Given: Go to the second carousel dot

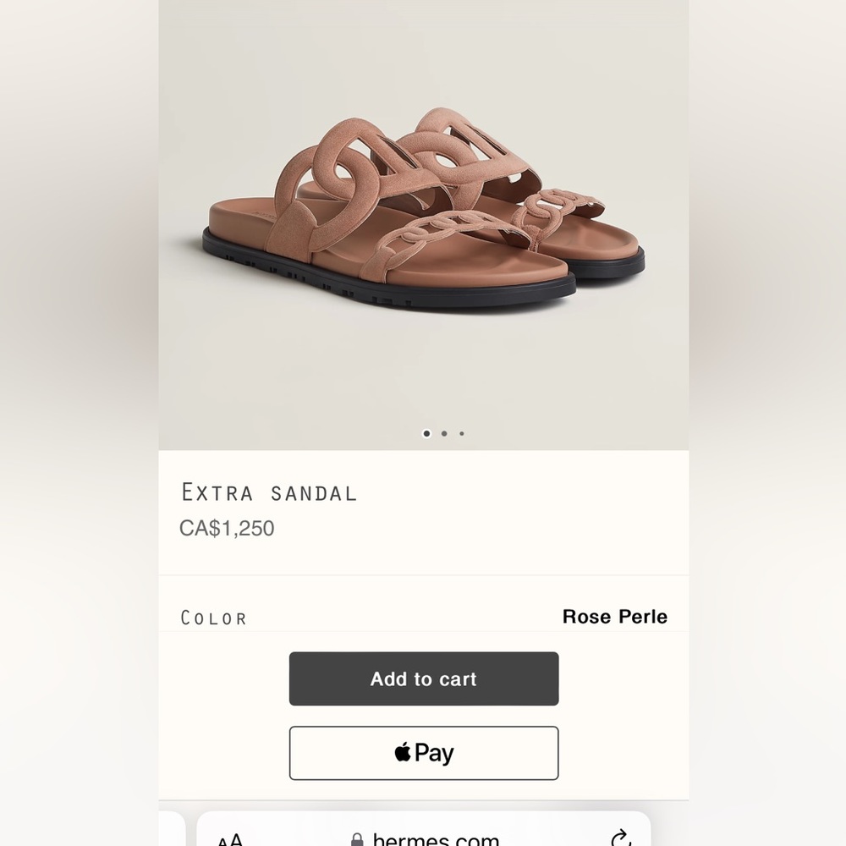Looking at the screenshot, I should (444, 433).
